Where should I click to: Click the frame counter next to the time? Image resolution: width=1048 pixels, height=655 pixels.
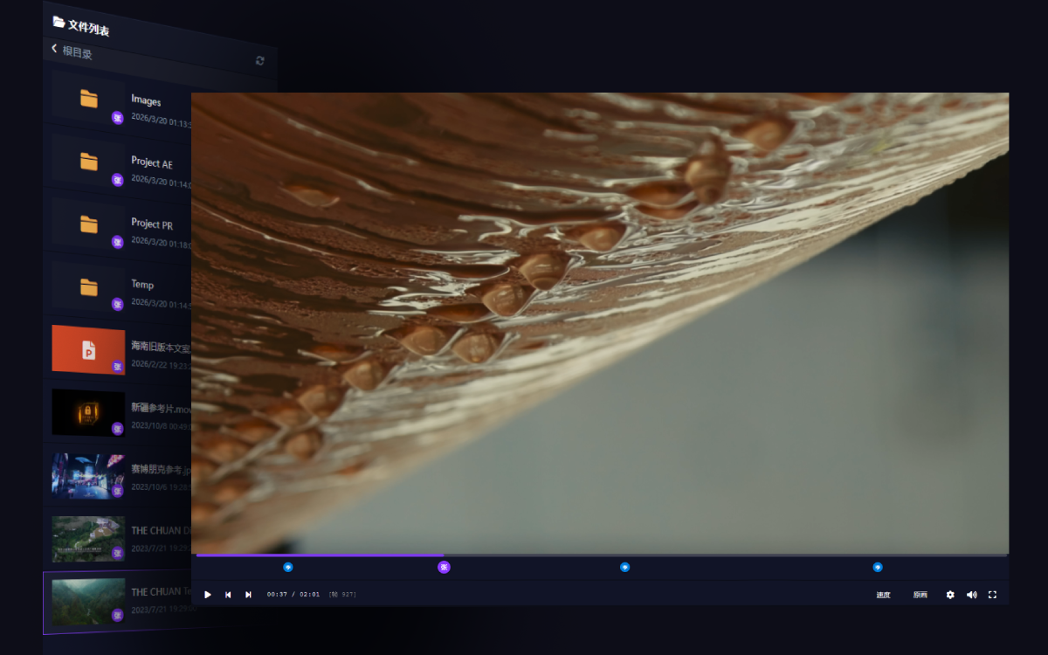(x=342, y=595)
